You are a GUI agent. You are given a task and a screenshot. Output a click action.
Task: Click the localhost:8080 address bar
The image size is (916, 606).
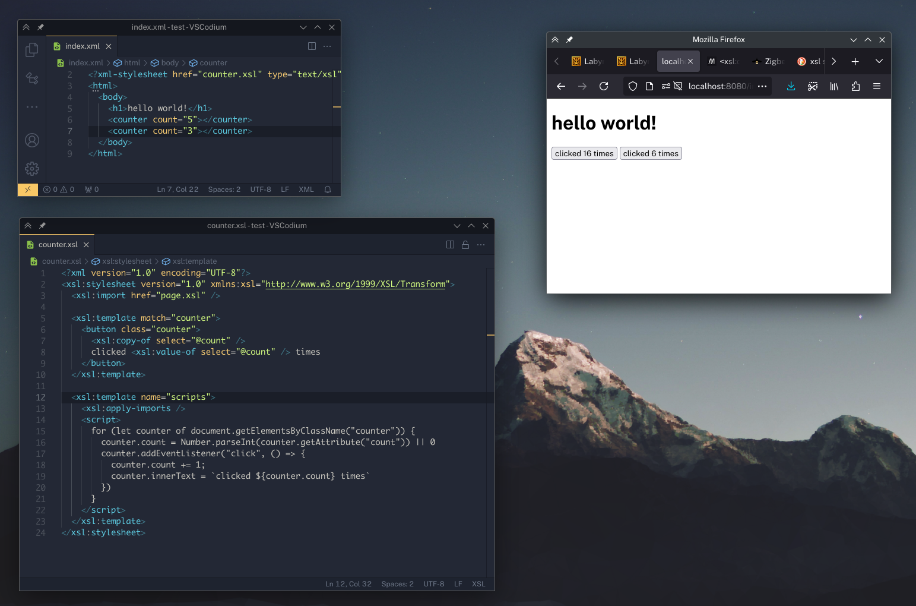click(718, 86)
